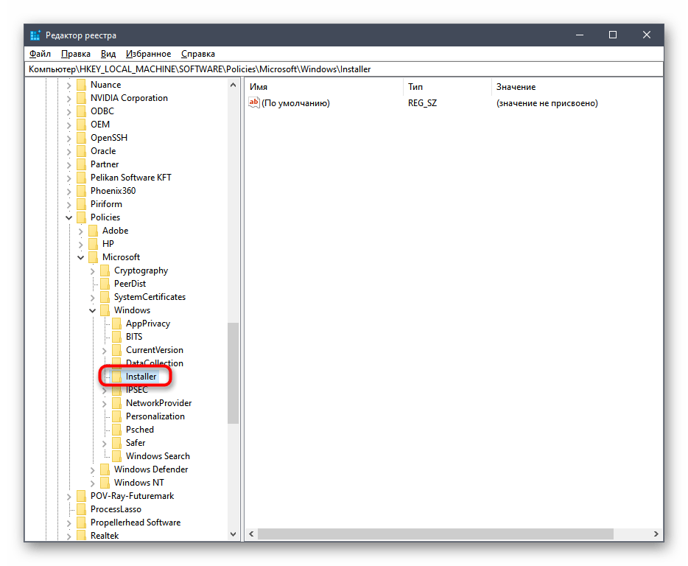Viewport: 688px width, 566px height.
Task: Click the Cryptography folder icon
Action: [x=105, y=270]
